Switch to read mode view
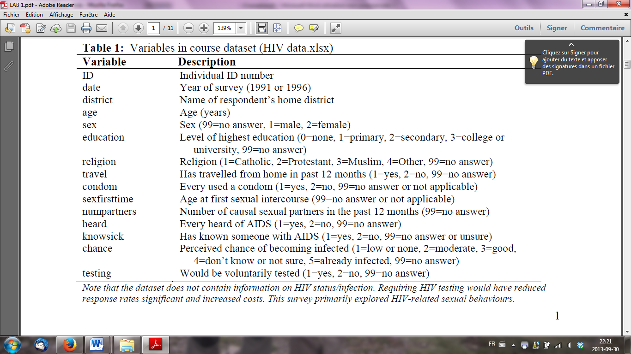Screen dimensions: 631x354 [336, 28]
